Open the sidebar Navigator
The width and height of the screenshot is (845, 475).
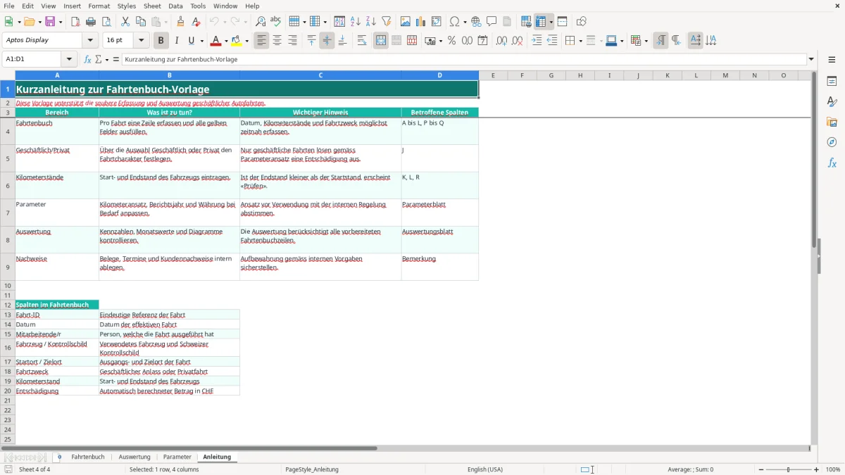832,142
